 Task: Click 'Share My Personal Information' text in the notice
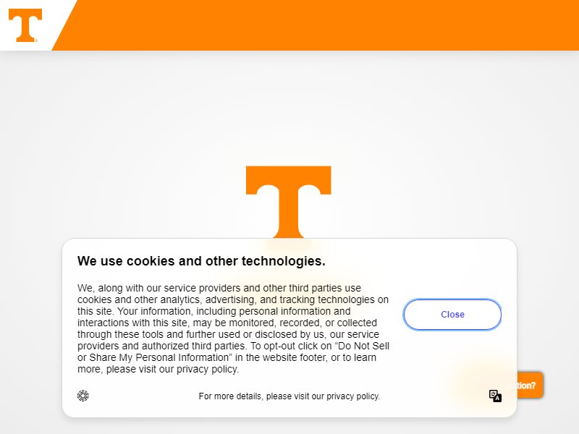point(159,357)
